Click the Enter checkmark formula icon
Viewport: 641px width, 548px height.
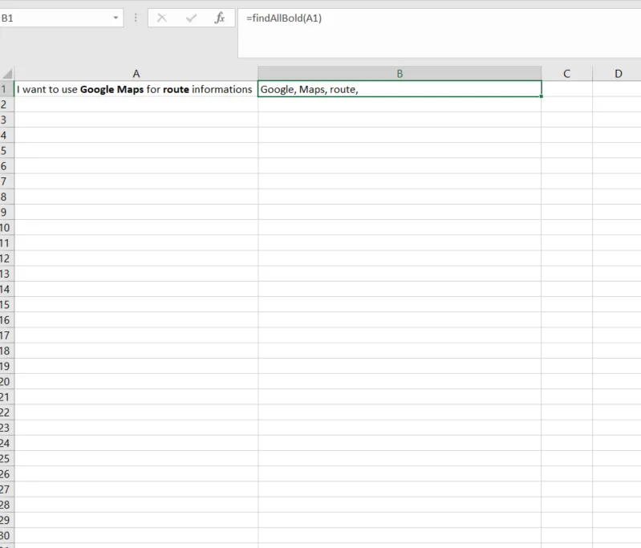[191, 18]
